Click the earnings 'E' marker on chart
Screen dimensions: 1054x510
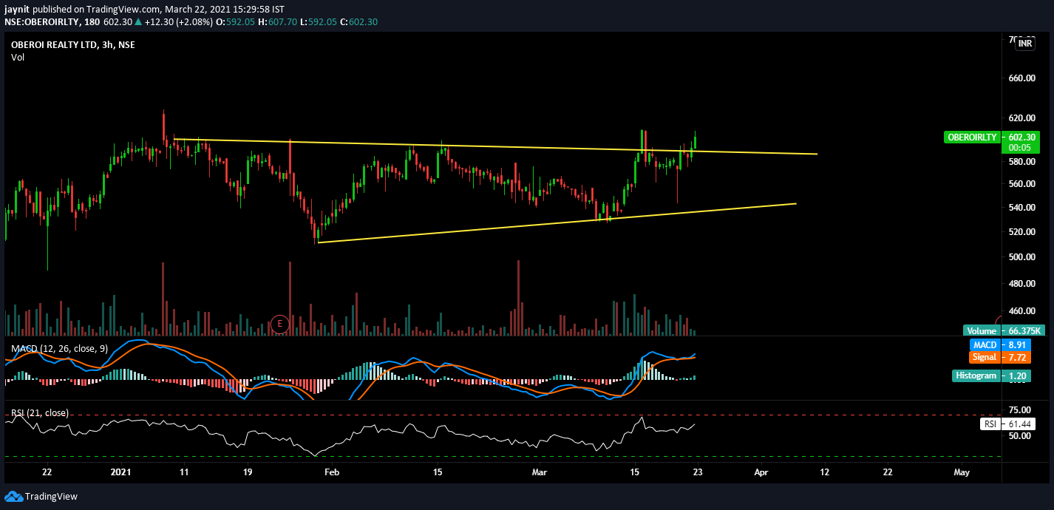pos(279,323)
